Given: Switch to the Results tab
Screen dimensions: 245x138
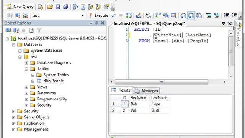Looking at the screenshot, I should [121, 90].
